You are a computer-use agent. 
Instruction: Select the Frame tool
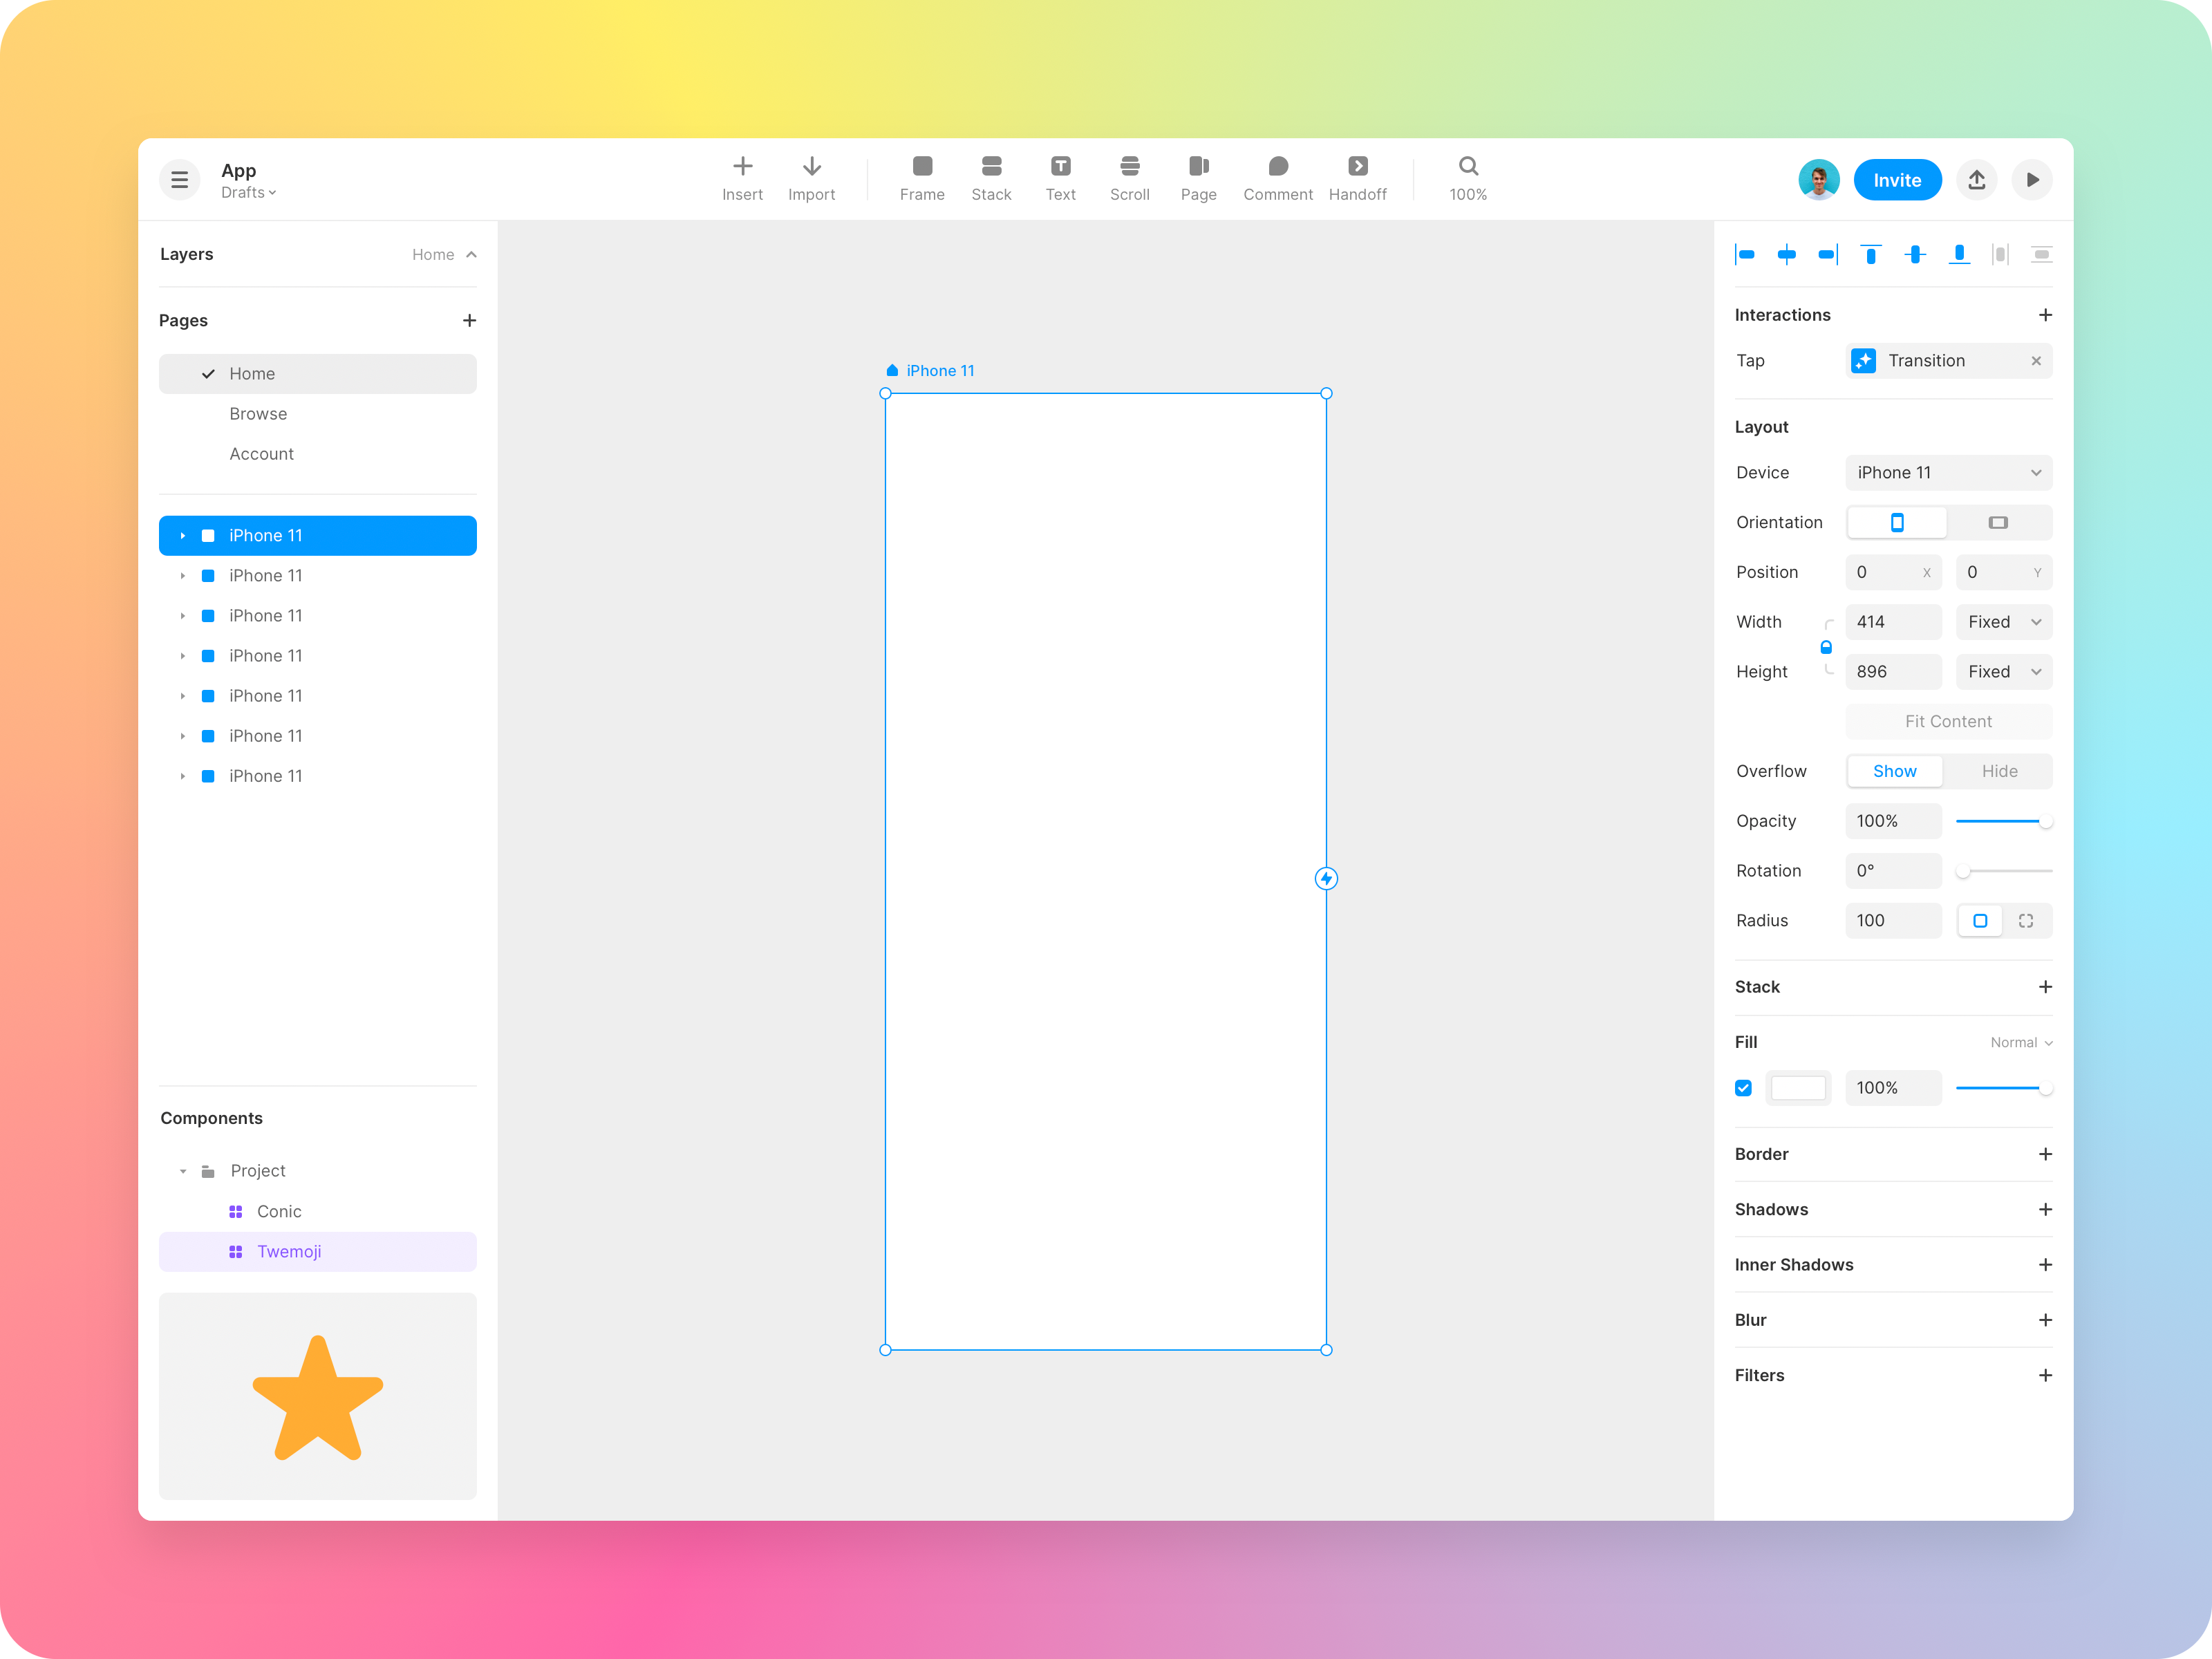[922, 179]
